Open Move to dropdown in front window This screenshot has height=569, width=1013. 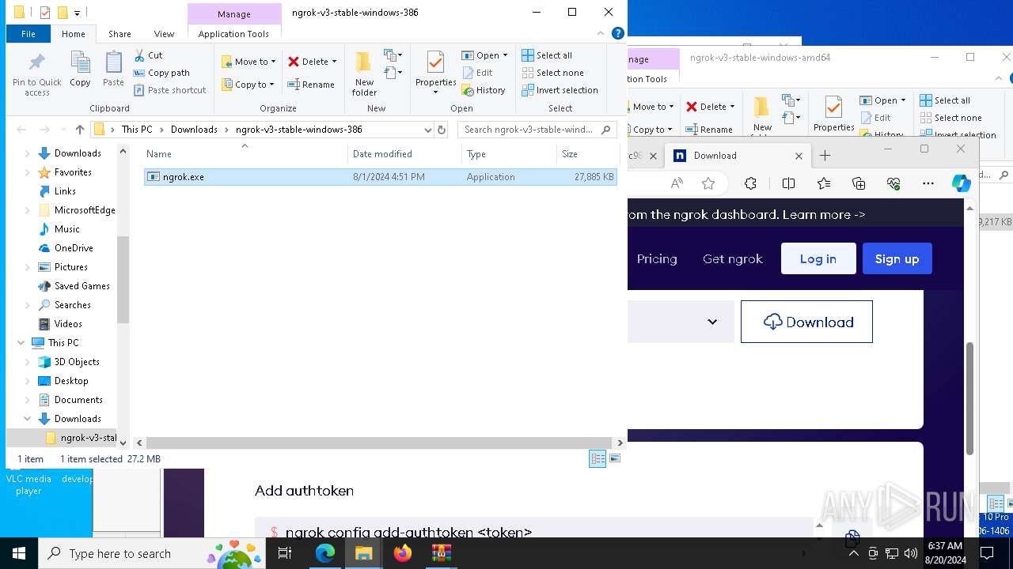(x=249, y=62)
